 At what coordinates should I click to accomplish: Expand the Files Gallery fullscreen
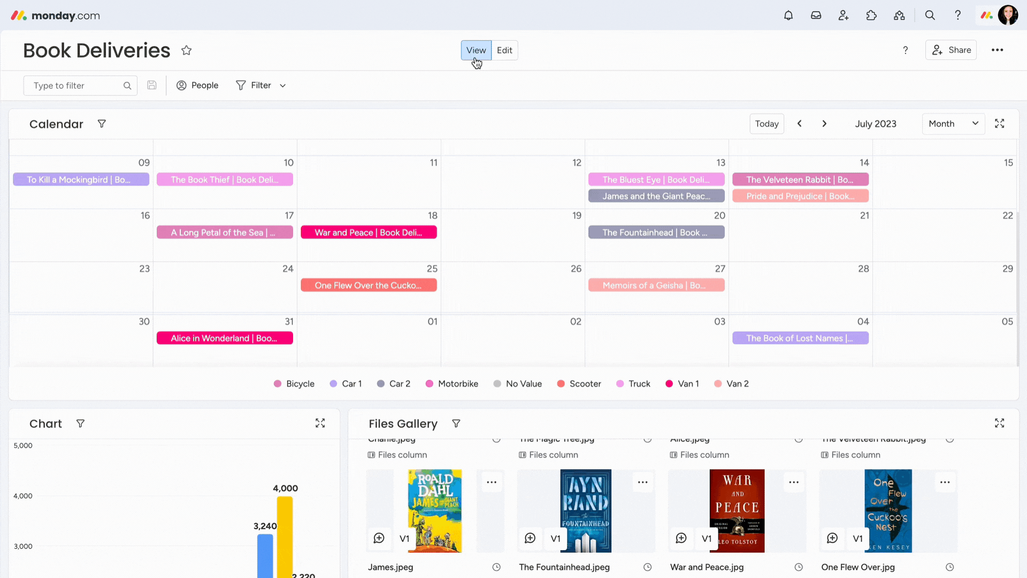click(999, 423)
